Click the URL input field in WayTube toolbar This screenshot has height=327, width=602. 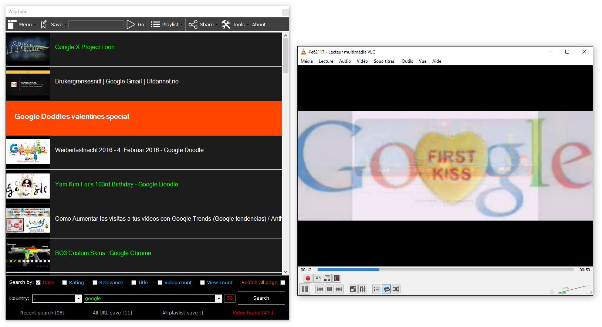pyautogui.click(x=96, y=24)
